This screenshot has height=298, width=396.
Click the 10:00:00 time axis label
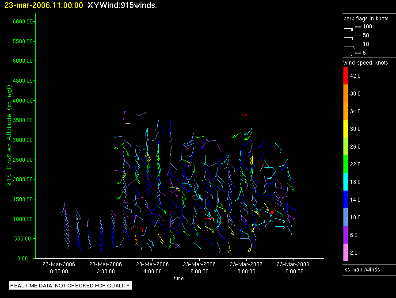tap(293, 271)
